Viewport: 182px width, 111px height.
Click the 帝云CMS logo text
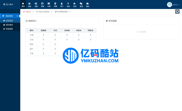(8, 4)
